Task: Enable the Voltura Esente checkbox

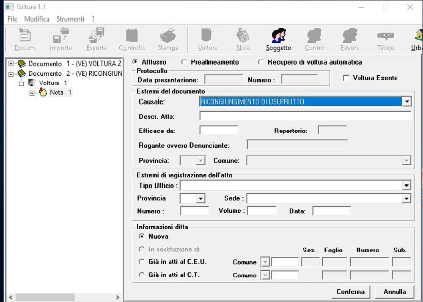Action: (346, 78)
